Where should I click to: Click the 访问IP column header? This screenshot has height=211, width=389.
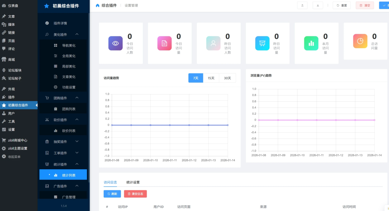click(123, 207)
